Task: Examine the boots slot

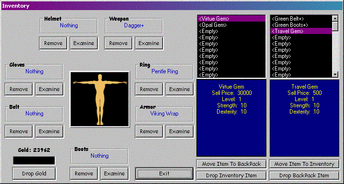Action: coord(115,173)
